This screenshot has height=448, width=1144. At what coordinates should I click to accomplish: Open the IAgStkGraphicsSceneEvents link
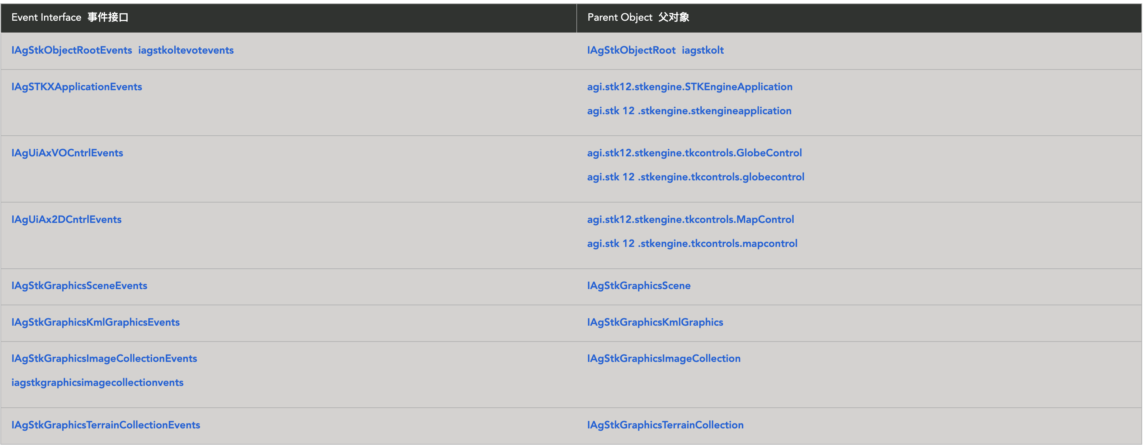[79, 286]
